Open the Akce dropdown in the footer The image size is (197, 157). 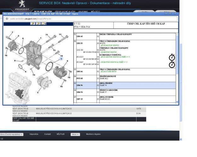(x=75, y=134)
